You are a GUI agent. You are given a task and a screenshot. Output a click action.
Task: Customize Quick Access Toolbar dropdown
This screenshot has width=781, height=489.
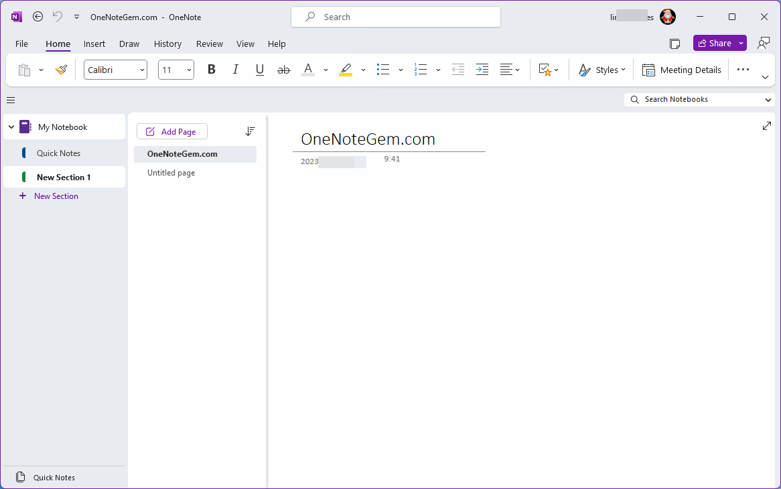point(77,17)
